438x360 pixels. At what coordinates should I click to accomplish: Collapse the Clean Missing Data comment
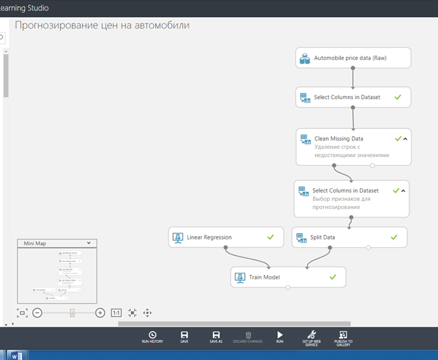[406, 139]
